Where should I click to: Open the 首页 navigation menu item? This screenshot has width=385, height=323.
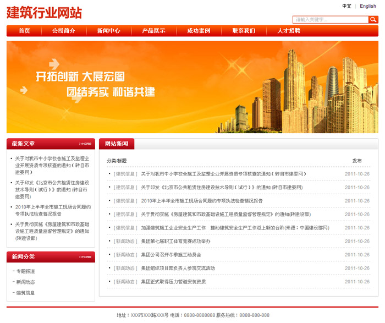pyautogui.click(x=24, y=31)
